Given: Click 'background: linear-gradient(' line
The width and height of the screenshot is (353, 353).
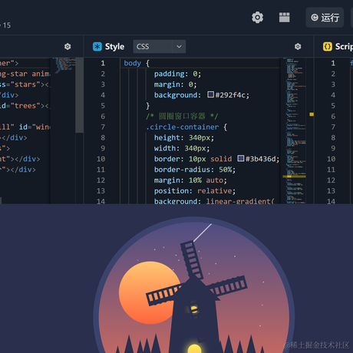Looking at the screenshot, I should tap(214, 201).
